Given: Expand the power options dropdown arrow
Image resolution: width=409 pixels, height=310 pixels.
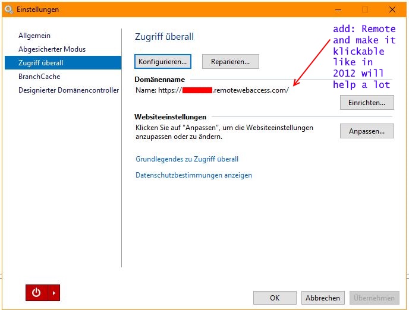Looking at the screenshot, I should tap(54, 293).
